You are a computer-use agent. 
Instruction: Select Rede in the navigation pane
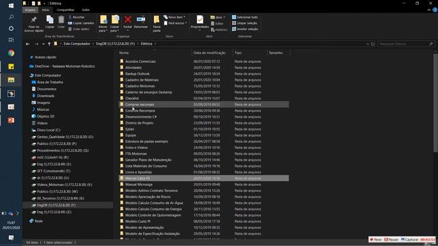[x=38, y=221]
